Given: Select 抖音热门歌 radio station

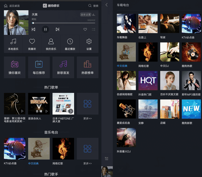Looking at the screenshot, I should (148, 81).
